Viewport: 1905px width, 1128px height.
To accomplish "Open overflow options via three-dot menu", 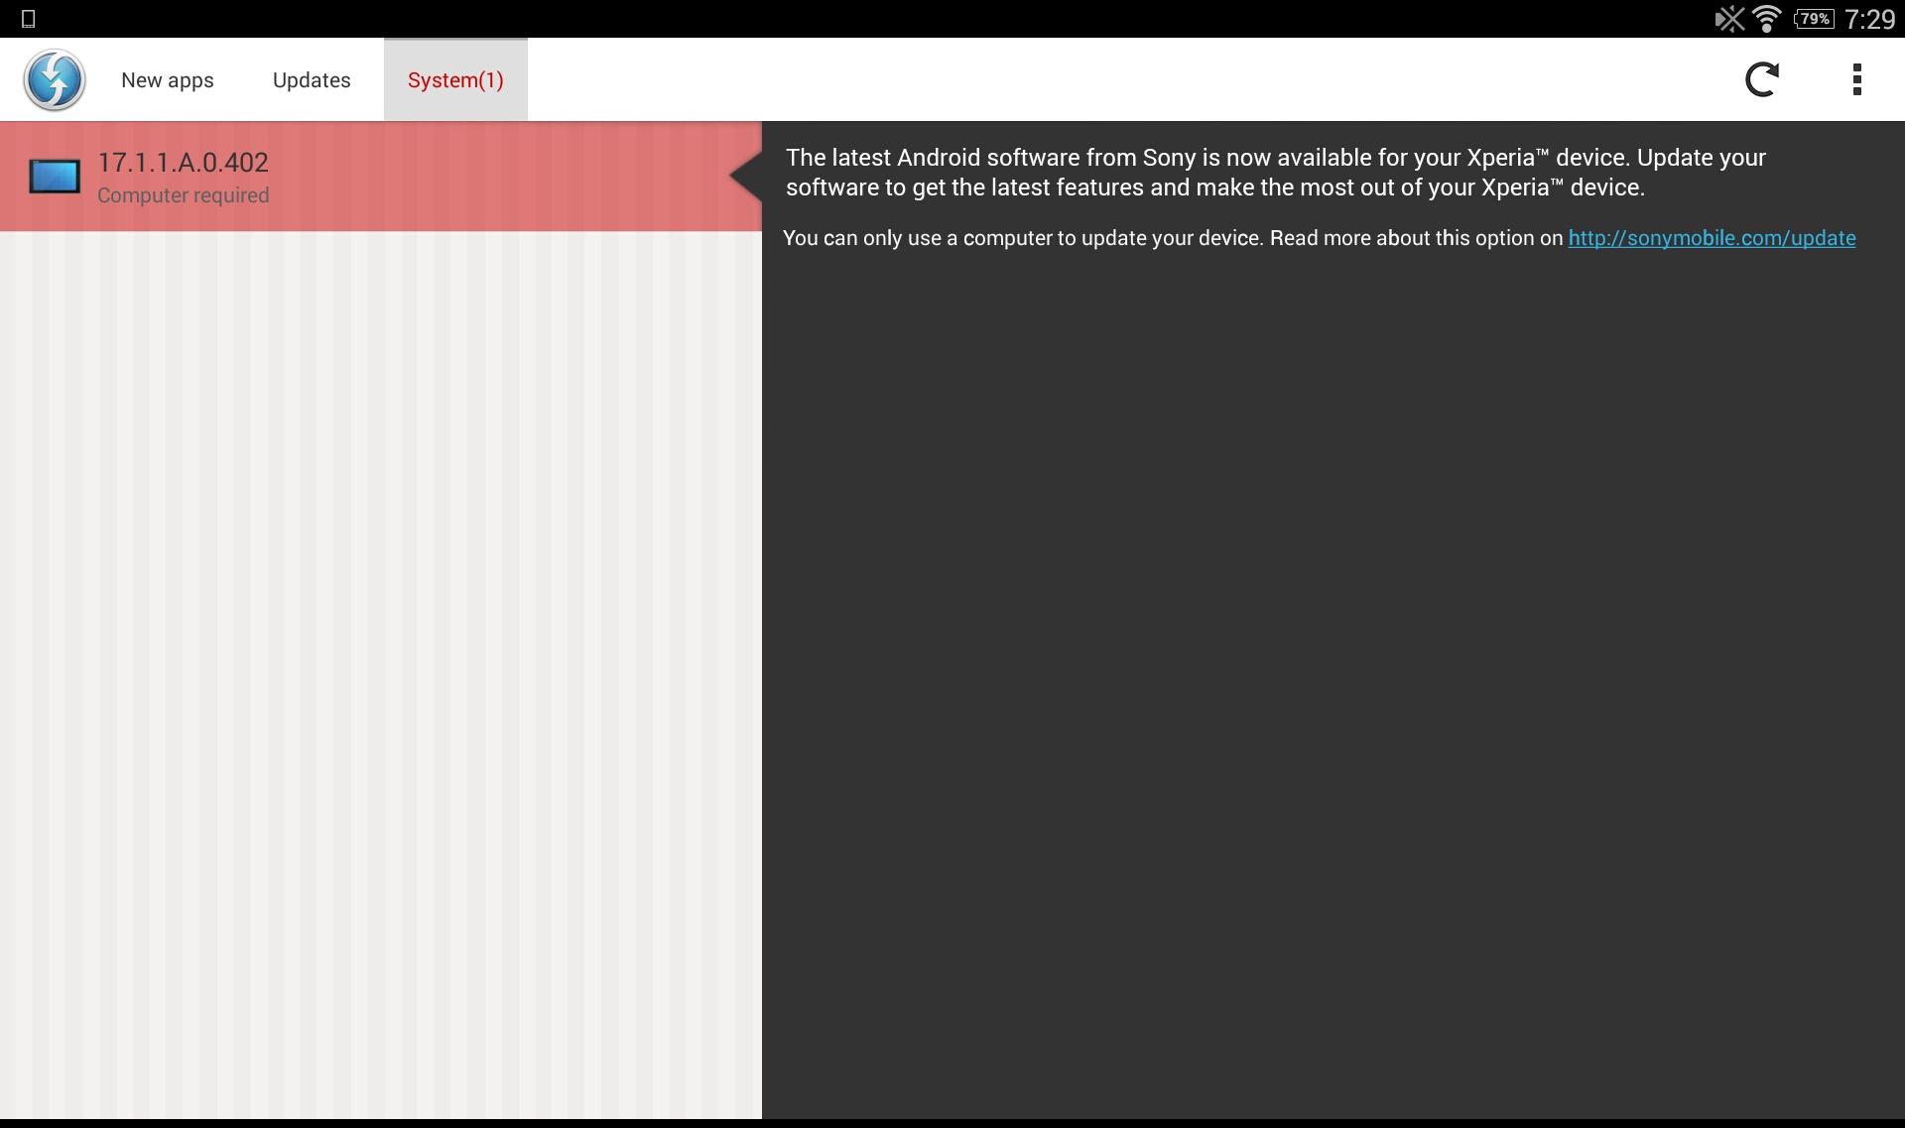I will (x=1856, y=78).
